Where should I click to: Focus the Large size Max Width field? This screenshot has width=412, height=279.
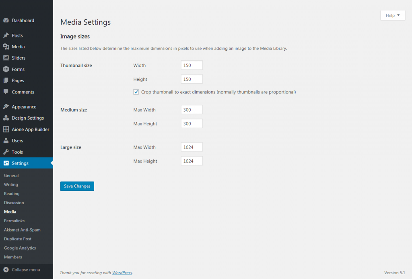[x=192, y=147]
